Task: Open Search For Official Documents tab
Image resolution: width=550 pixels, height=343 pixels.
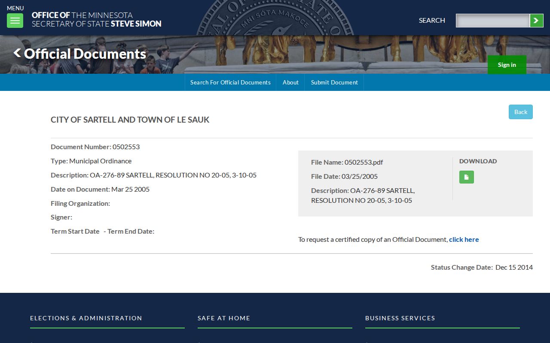Action: coord(230,82)
